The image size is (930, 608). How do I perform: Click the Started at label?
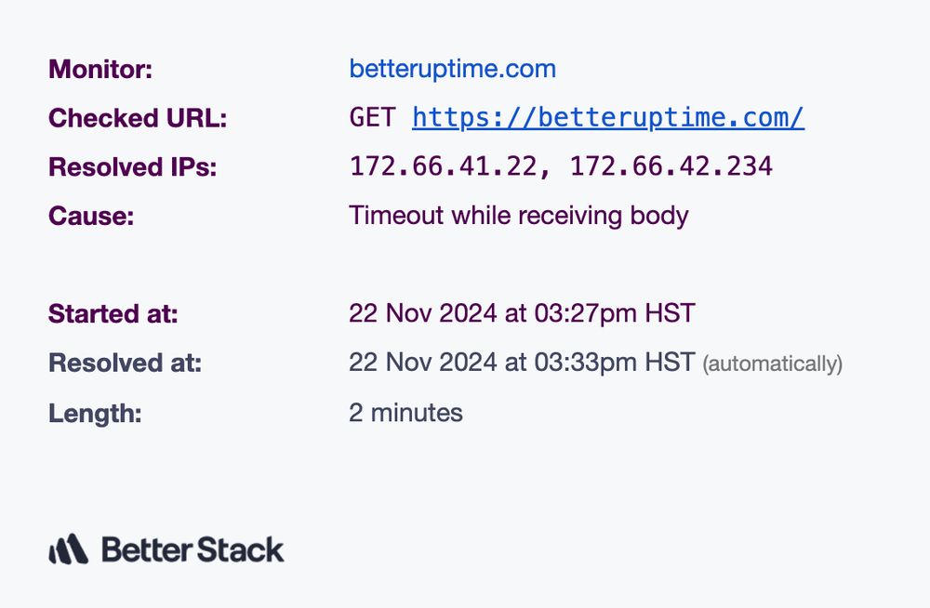coord(113,314)
